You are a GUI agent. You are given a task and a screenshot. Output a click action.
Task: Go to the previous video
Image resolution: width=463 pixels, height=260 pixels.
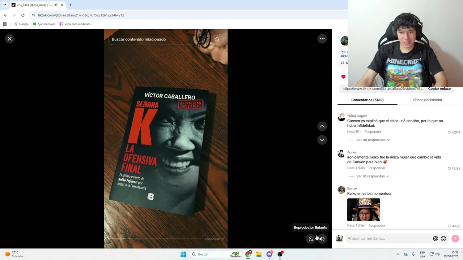[x=322, y=126]
